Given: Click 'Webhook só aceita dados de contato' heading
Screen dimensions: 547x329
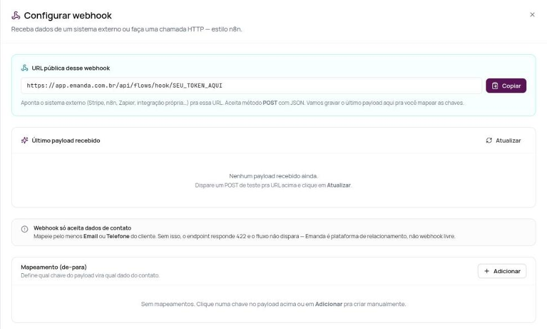Looking at the screenshot, I should 83,228.
